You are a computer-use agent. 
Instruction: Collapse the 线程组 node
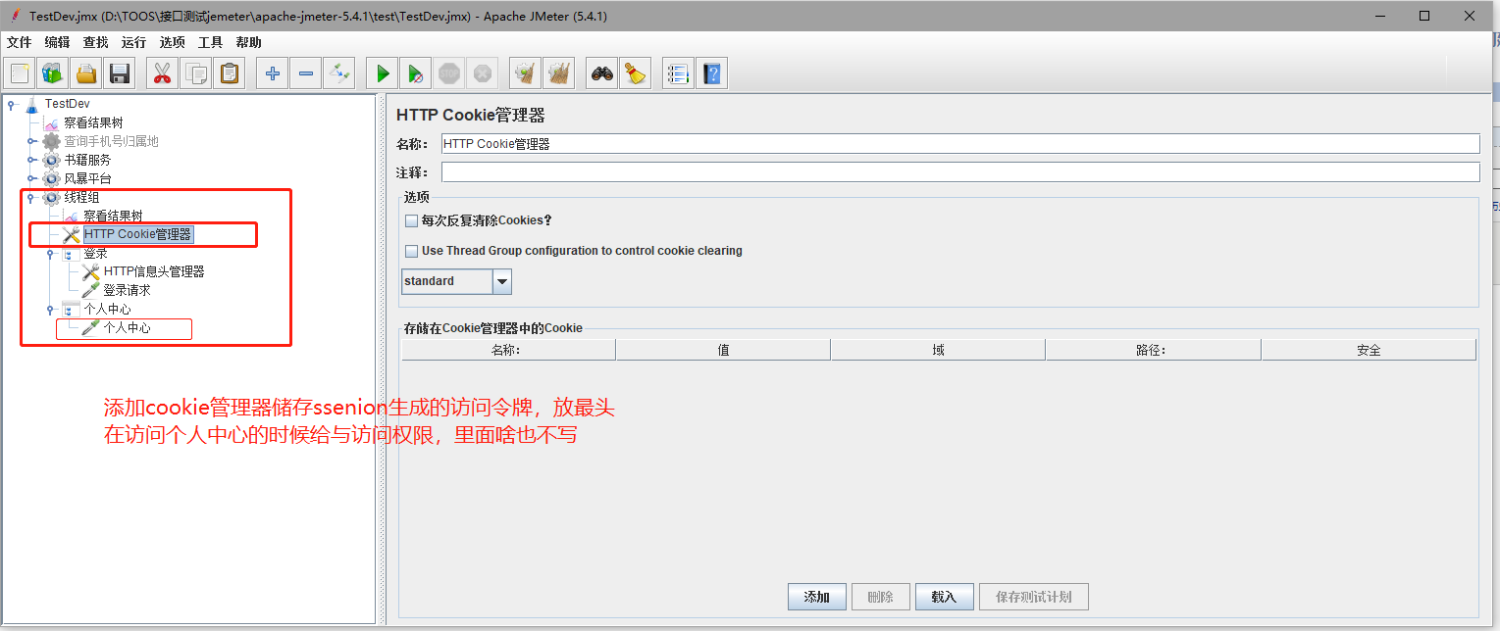coord(31,197)
